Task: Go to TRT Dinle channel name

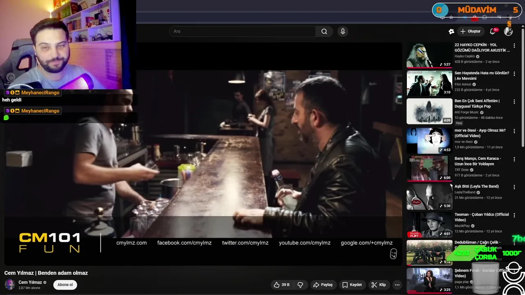Action: [461, 170]
